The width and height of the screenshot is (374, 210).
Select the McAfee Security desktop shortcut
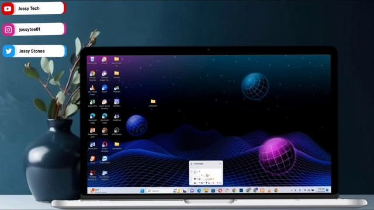click(92, 175)
